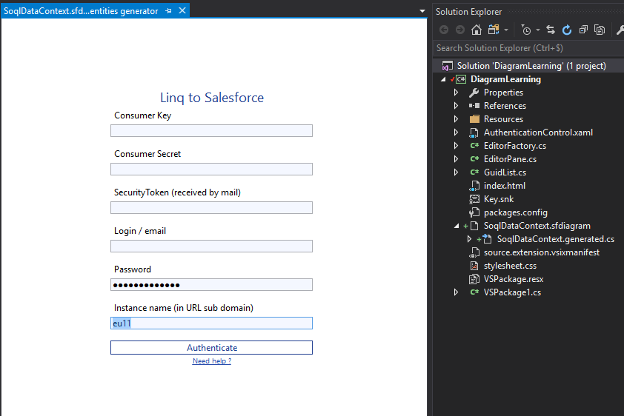624x416 pixels.
Task: Select the Properties wrench icon in tree
Action: (474, 93)
